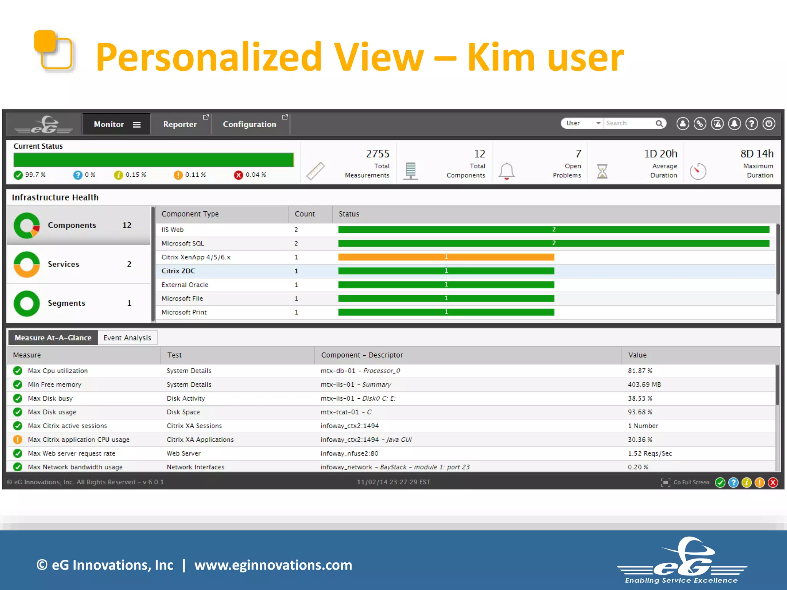Viewport: 787px width, 590px height.
Task: Click red critical state icon in footer
Action: [773, 482]
